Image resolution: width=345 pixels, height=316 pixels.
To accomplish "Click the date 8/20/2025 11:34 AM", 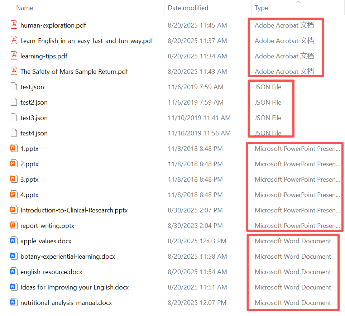I will pyautogui.click(x=197, y=56).
